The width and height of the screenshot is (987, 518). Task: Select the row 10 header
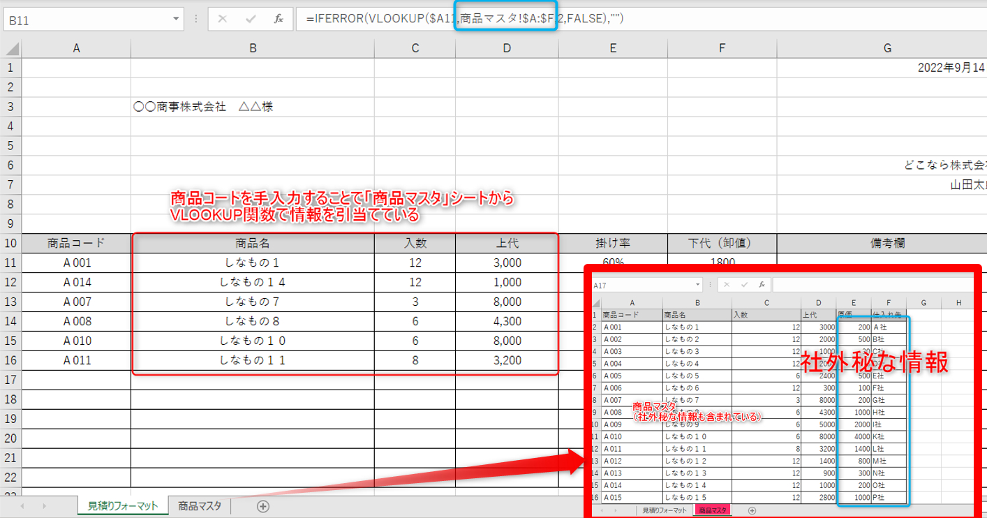tap(10, 243)
